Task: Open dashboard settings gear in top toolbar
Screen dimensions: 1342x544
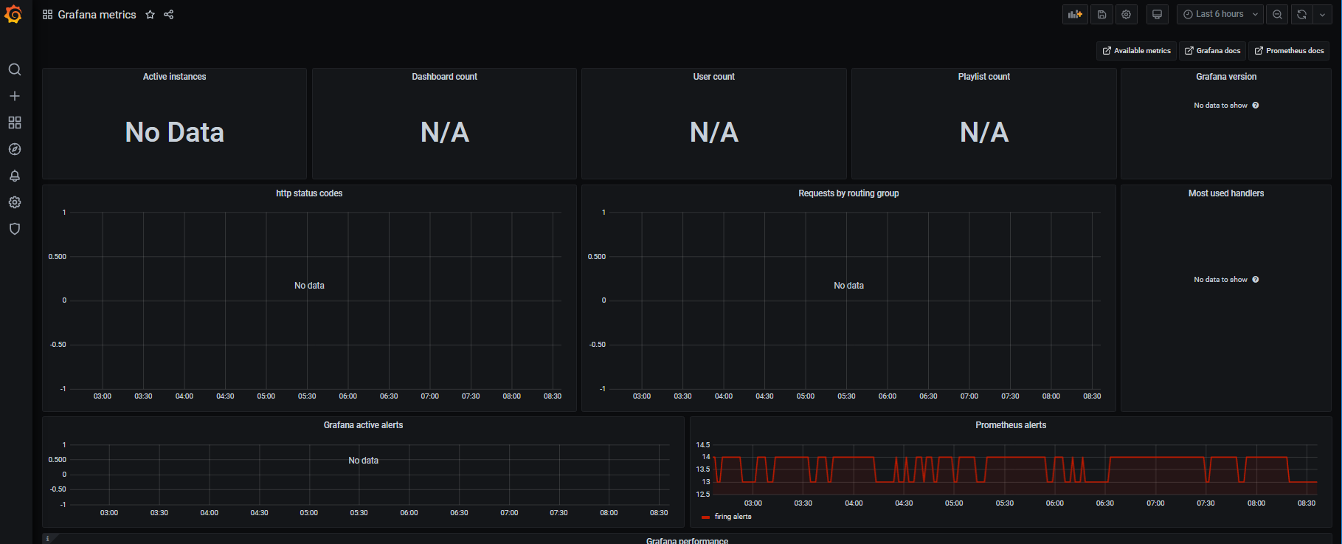Action: (x=1126, y=15)
